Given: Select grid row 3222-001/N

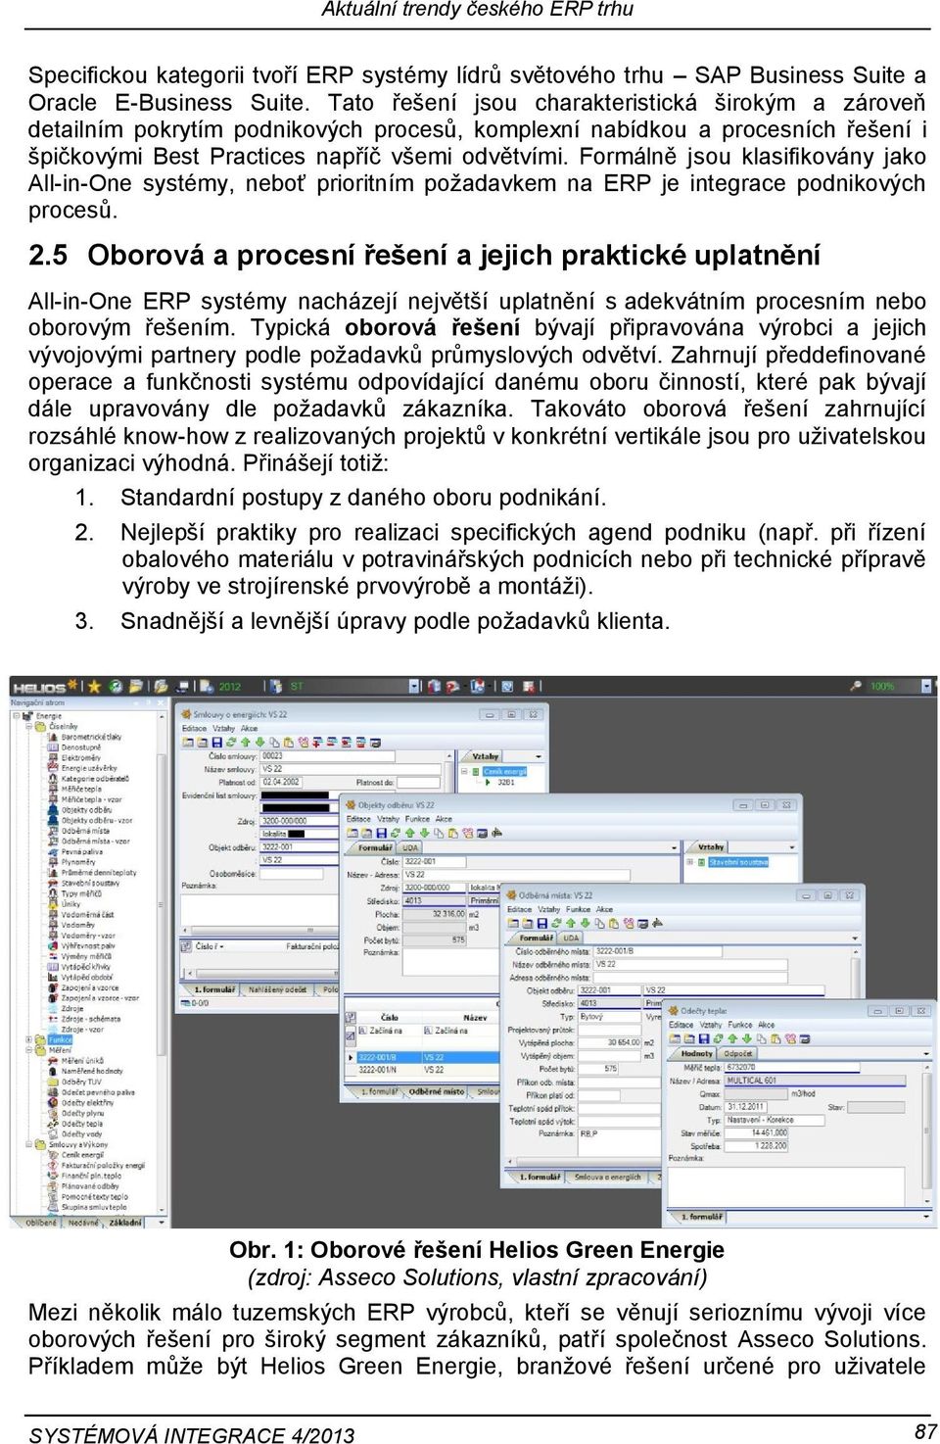Looking at the screenshot, I should point(427,1070).
